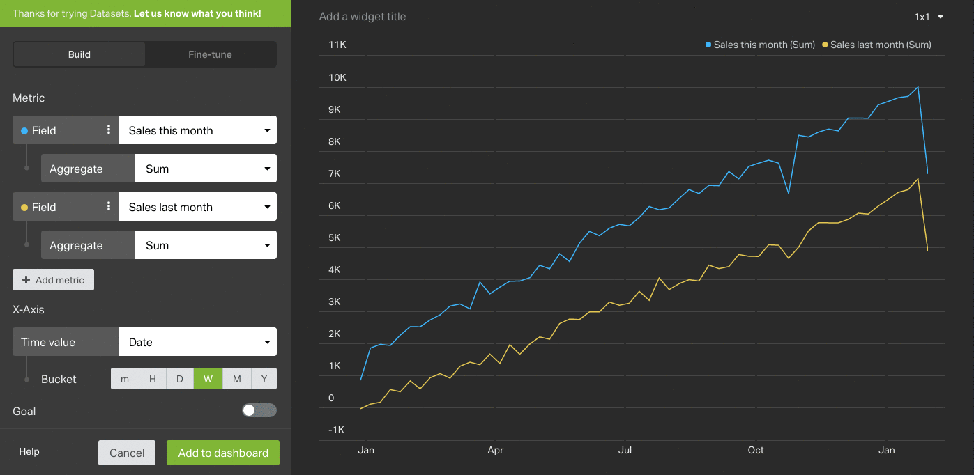Viewport: 974px width, 475px height.
Task: Open the Sales this month field dropdown
Action: click(x=198, y=130)
